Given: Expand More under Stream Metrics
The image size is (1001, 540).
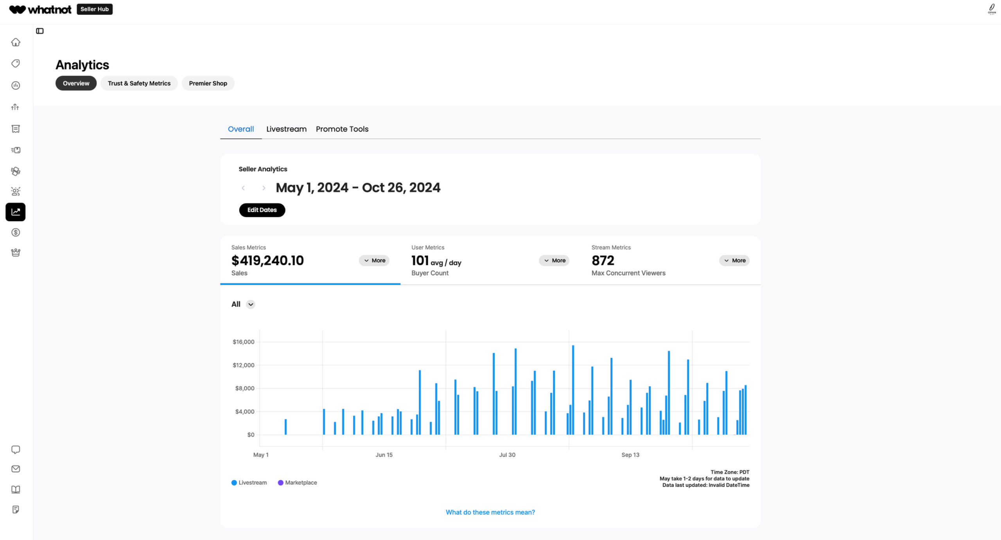Looking at the screenshot, I should (734, 260).
